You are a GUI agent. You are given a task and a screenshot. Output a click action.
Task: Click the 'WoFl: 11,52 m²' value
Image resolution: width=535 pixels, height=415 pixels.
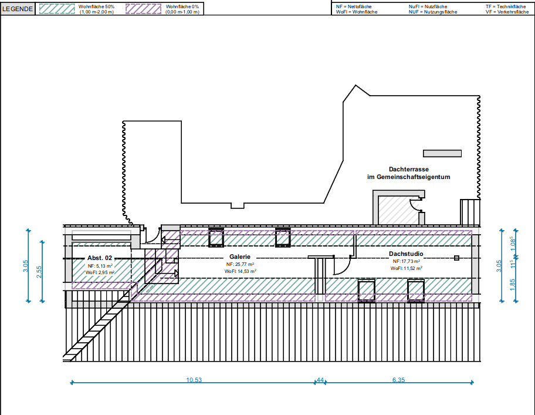[407, 269]
